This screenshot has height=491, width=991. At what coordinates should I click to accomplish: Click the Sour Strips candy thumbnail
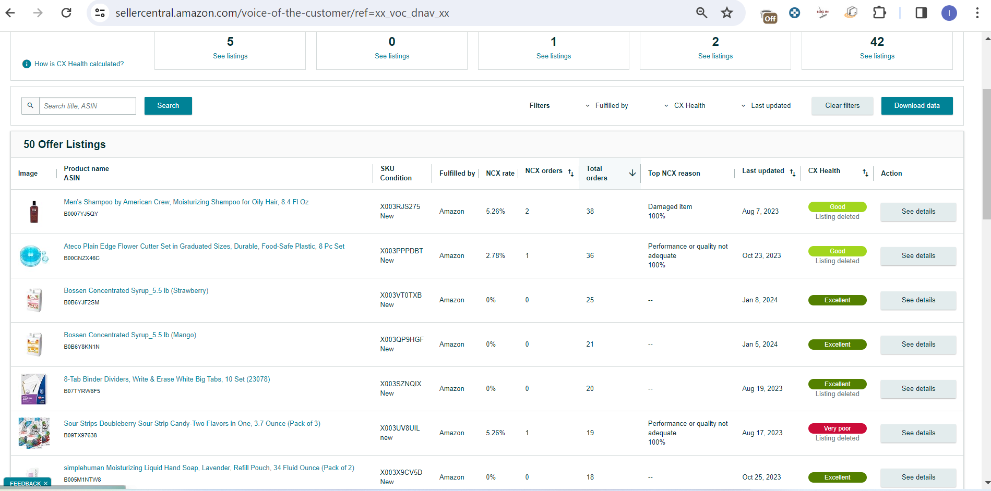click(x=34, y=433)
